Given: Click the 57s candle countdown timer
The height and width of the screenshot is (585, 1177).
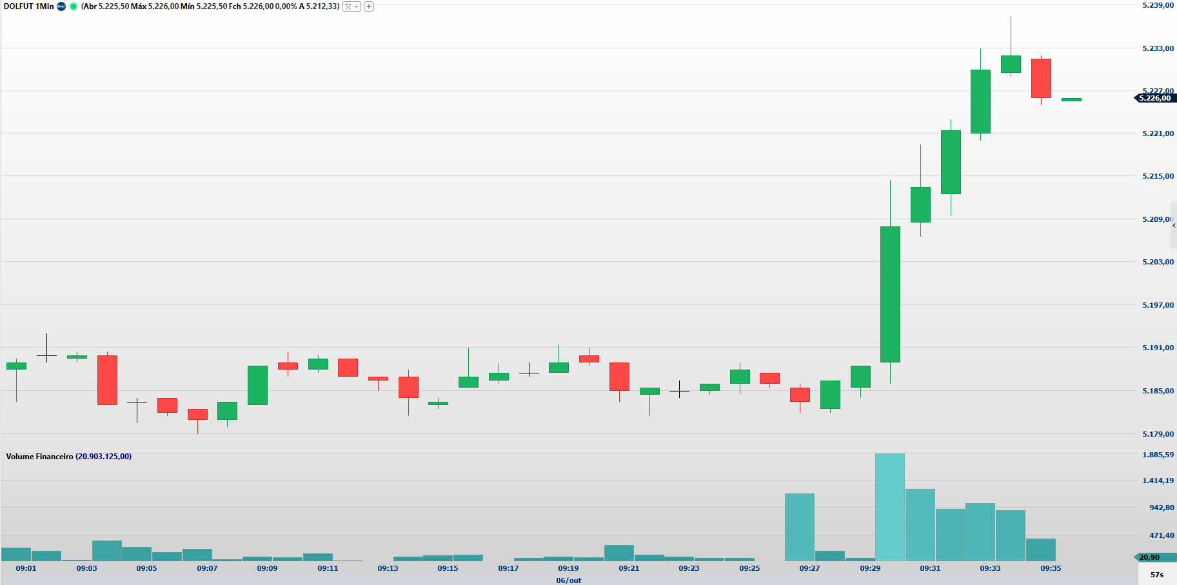Looking at the screenshot, I should (x=1157, y=575).
